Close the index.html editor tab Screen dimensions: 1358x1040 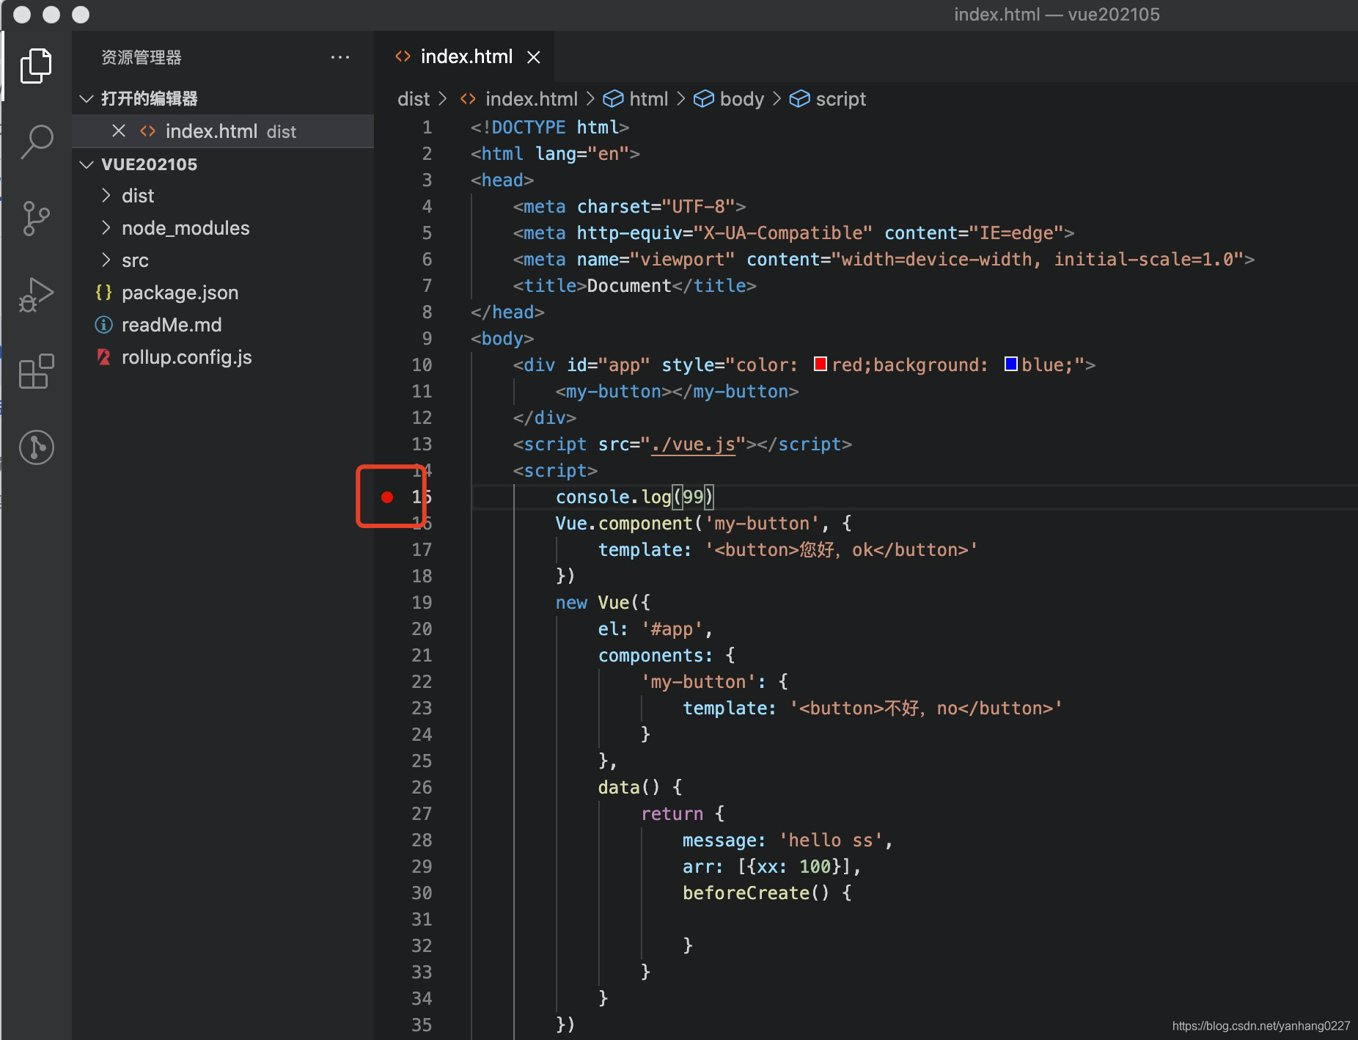(x=534, y=57)
